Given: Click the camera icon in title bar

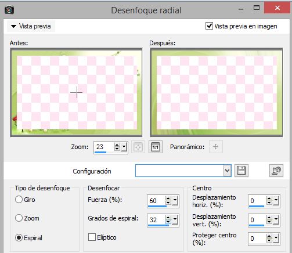Looking at the screenshot, I should pyautogui.click(x=9, y=10).
